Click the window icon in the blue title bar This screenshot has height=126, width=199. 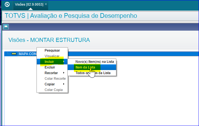[6, 27]
